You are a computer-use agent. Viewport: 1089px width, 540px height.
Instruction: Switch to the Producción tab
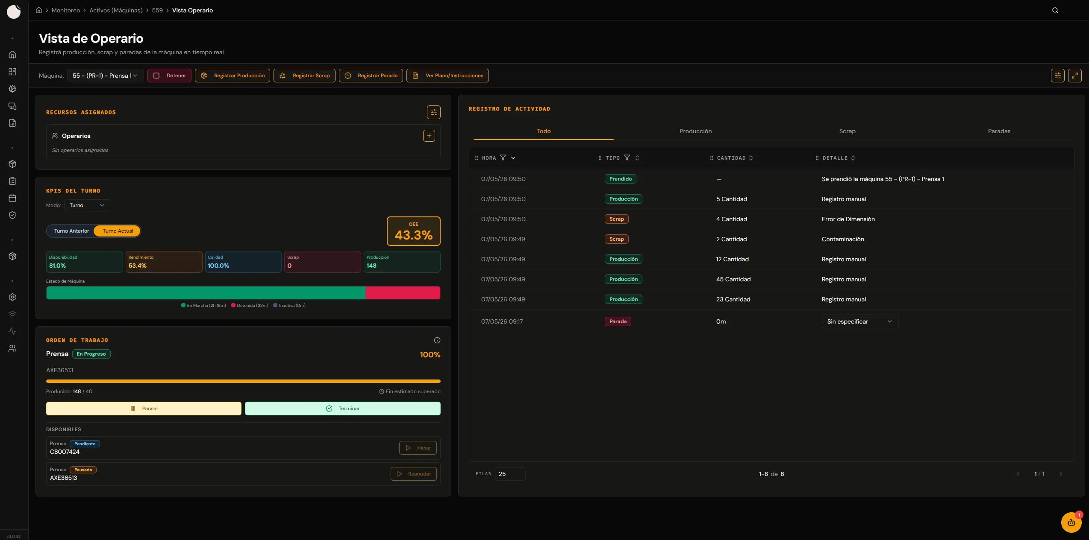695,131
